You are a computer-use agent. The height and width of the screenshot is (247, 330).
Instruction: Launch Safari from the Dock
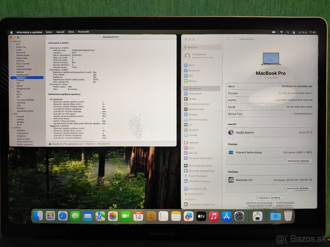point(62,216)
